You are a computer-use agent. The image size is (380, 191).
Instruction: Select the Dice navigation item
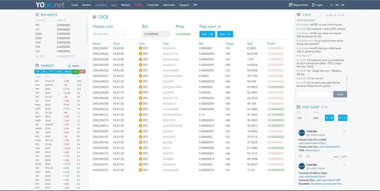[114, 5]
